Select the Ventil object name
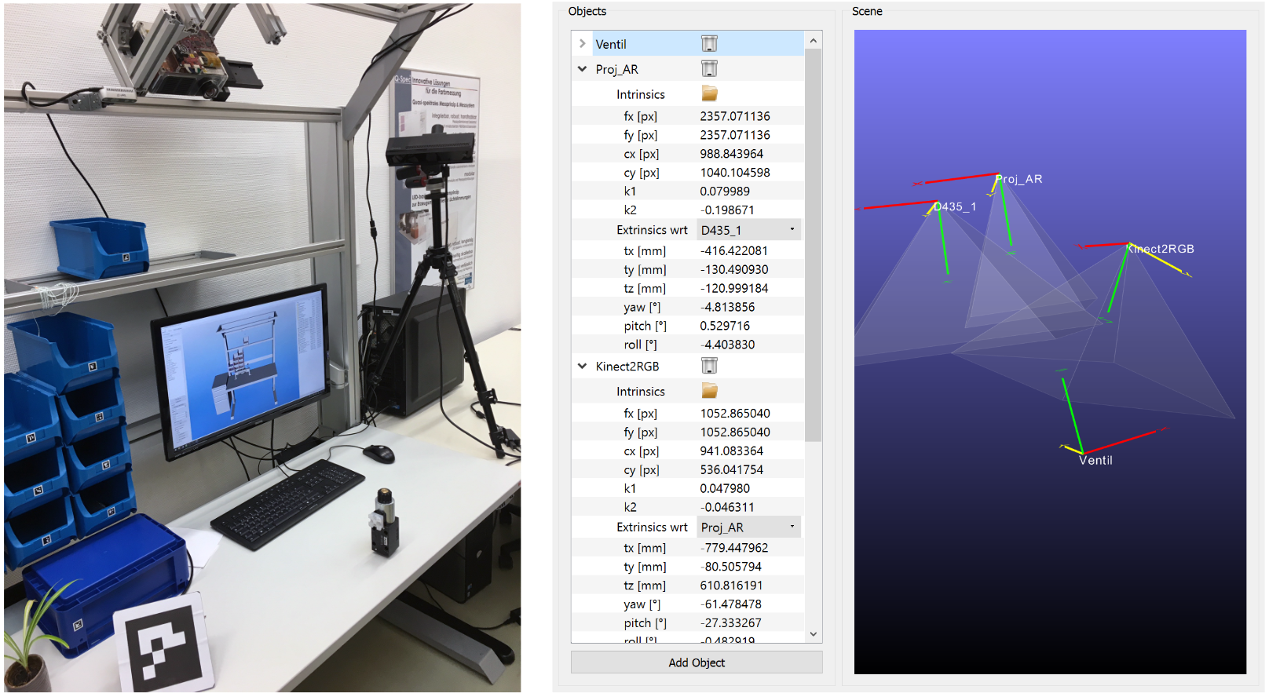The image size is (1269, 697). click(611, 44)
